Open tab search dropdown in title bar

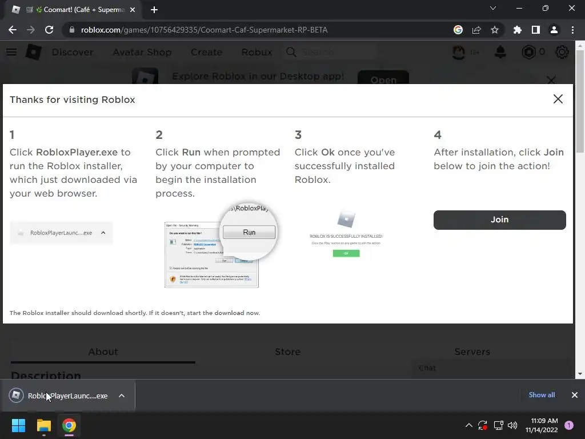(x=493, y=8)
